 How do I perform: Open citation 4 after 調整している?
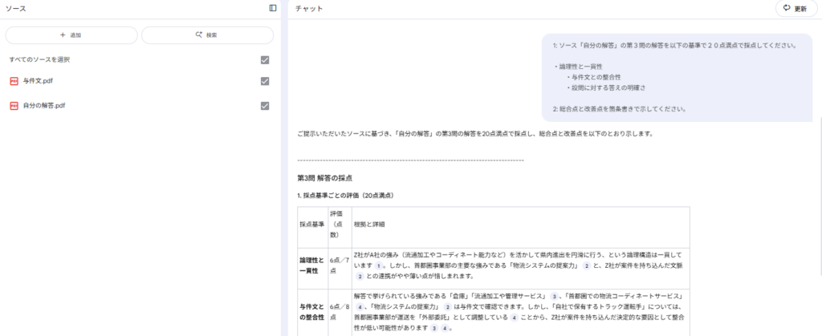514,316
